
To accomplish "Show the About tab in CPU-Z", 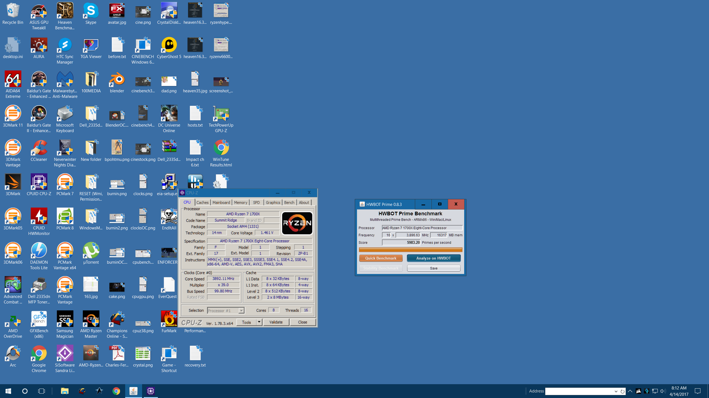I will pos(304,203).
